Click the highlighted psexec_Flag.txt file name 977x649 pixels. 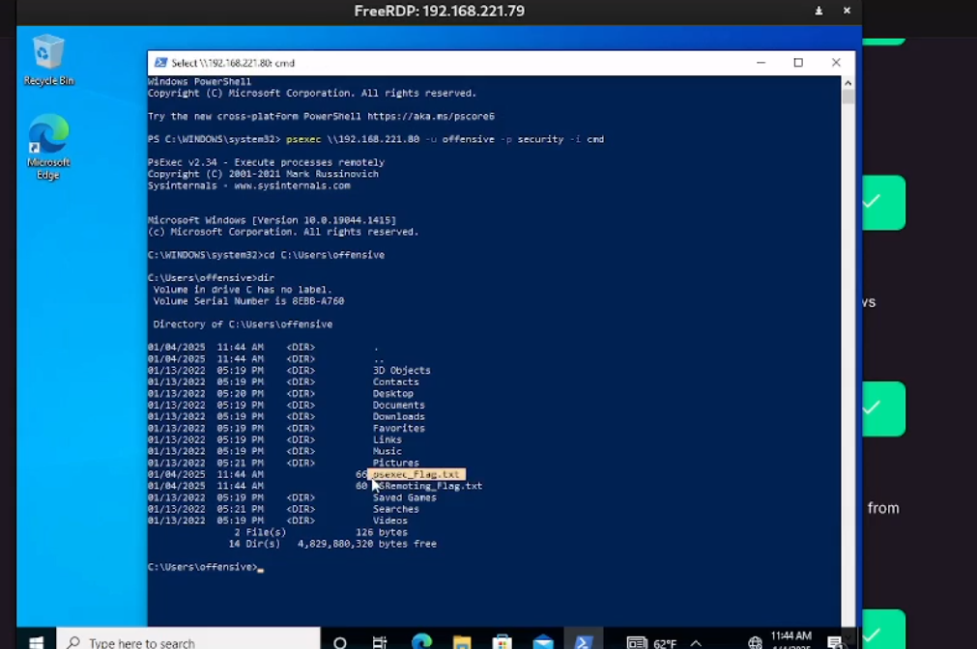[x=417, y=474]
